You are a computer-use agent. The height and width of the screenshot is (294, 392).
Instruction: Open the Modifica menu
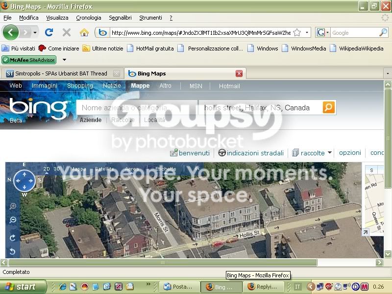tap(29, 18)
